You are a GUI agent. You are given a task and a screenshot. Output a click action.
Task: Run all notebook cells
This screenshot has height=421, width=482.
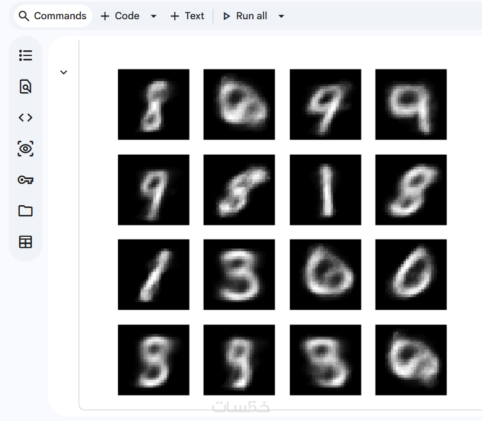[246, 16]
